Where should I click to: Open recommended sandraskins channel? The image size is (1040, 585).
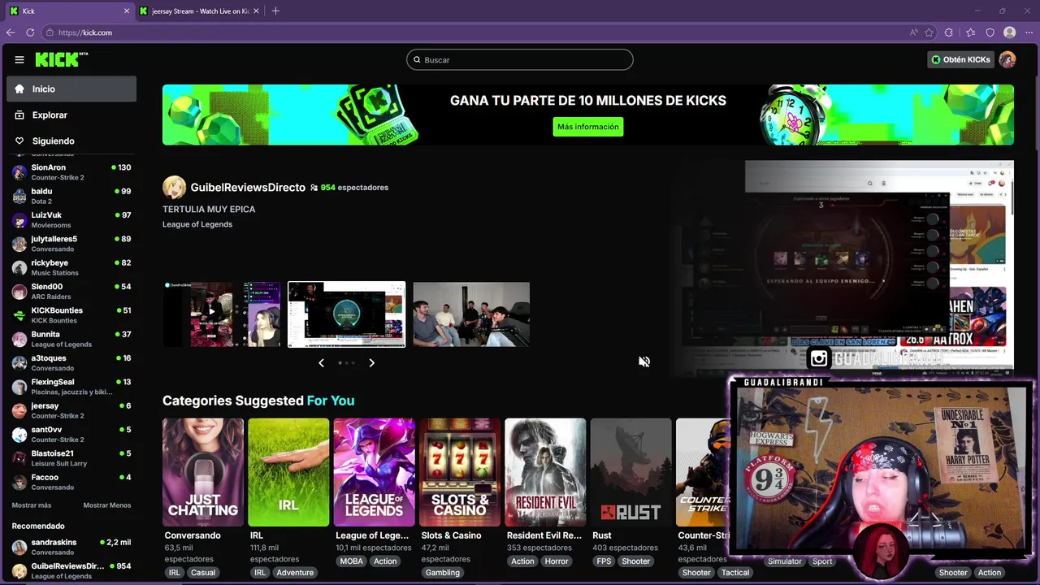tap(71, 547)
